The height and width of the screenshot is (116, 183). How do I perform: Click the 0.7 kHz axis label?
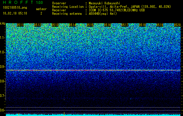[x=2, y=96]
